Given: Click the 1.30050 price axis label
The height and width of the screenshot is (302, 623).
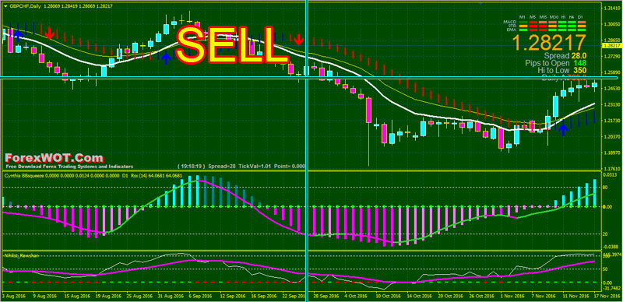Looking at the screenshot, I should [x=612, y=24].
